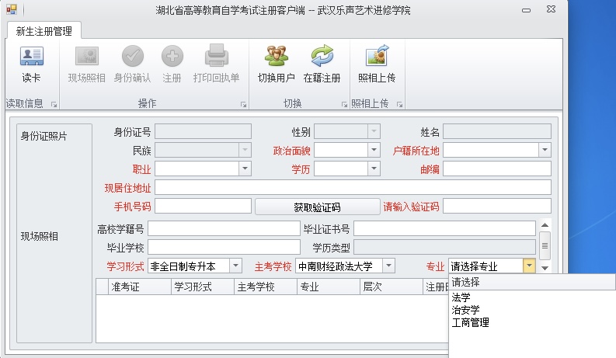
Task: Collapse the 专业 dropdown arrow
Action: click(x=529, y=266)
